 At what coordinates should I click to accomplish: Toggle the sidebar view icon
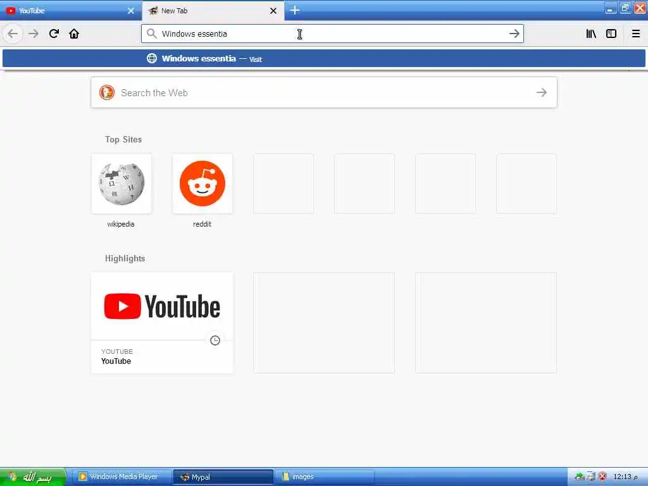pos(611,34)
